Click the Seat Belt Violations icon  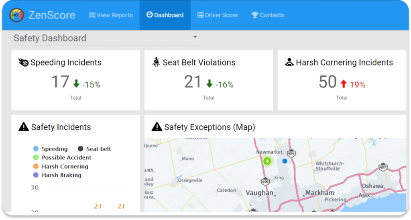tap(156, 62)
